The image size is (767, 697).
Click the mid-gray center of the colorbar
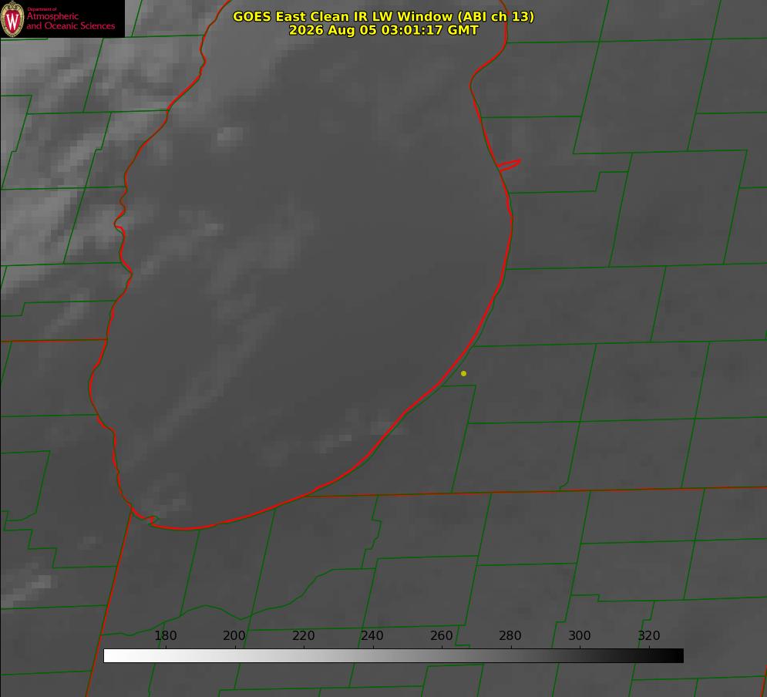coord(393,656)
